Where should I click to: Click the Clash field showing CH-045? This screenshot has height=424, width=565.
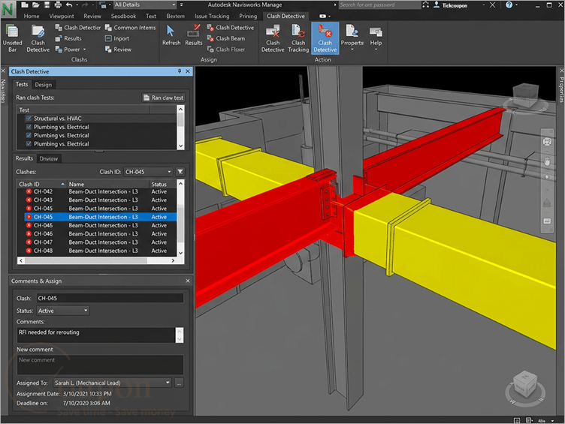(110, 298)
